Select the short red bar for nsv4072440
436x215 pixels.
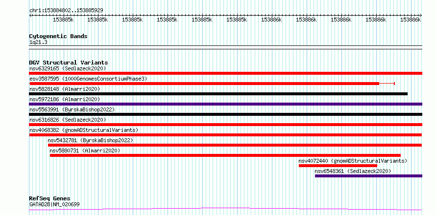338,166
